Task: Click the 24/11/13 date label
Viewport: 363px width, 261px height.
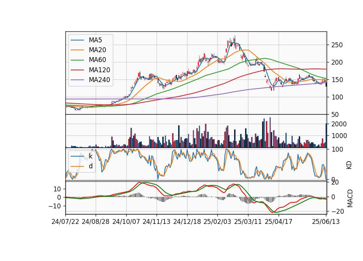Action: pos(157,222)
